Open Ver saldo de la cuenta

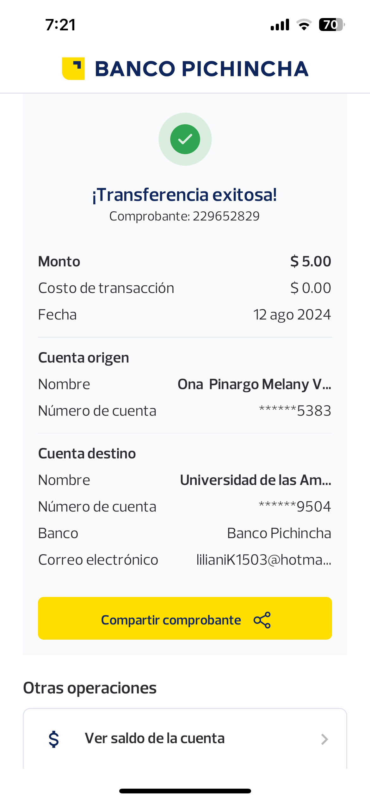pyautogui.click(x=155, y=738)
